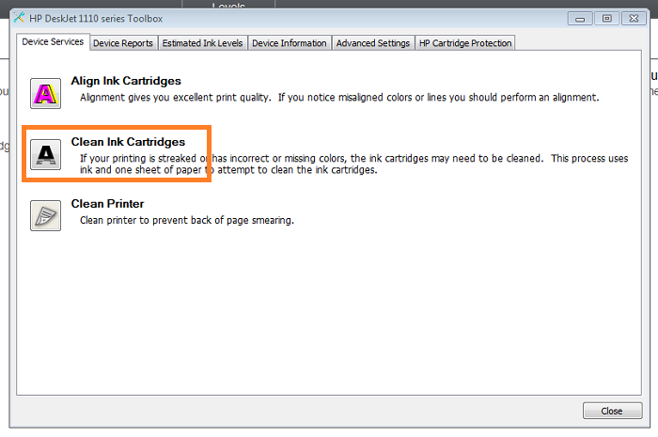Click the 'HP DeskJet 1110 series Toolbox' title
The image size is (658, 437).
96,19
